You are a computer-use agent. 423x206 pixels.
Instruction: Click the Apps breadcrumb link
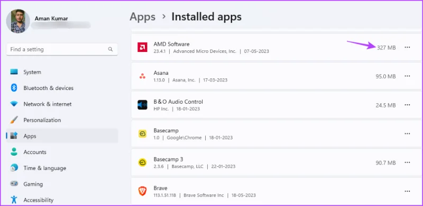point(142,17)
